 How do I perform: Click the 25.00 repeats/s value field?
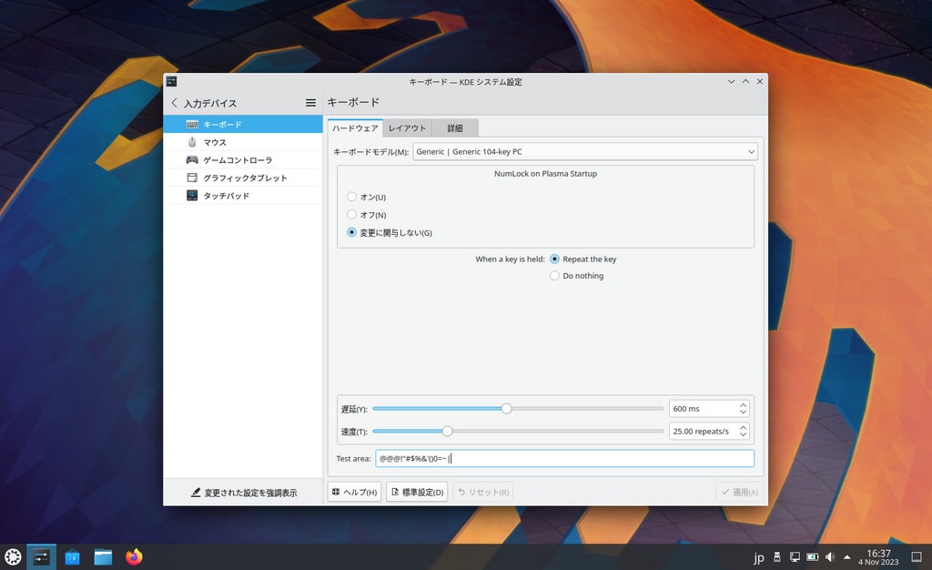704,432
